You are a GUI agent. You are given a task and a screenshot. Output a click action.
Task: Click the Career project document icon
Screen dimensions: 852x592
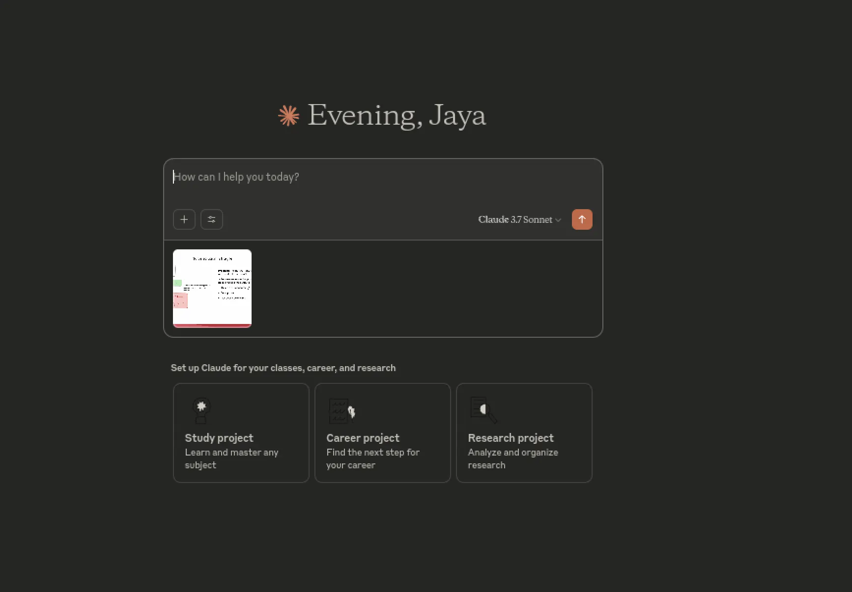point(341,411)
